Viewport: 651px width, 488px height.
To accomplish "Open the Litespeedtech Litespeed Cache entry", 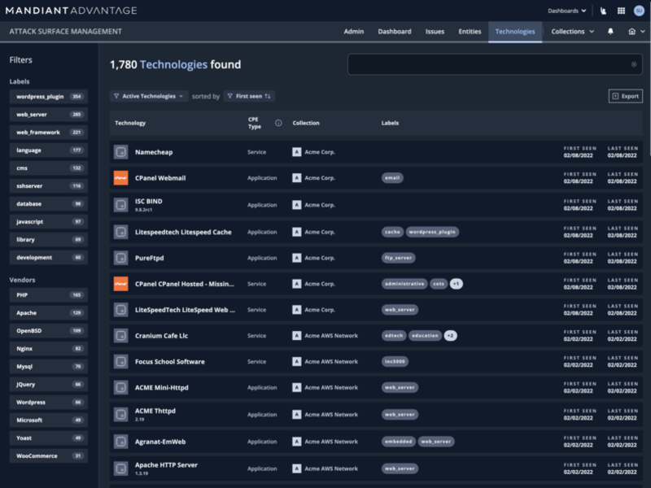I will coord(376,232).
